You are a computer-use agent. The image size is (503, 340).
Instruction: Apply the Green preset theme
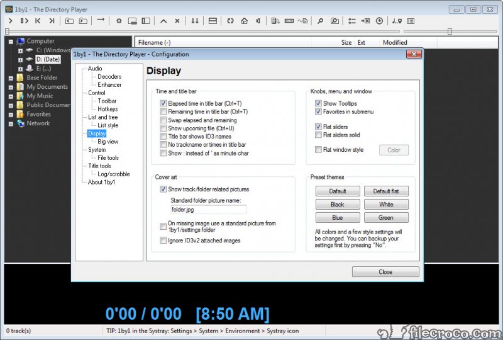tap(386, 218)
